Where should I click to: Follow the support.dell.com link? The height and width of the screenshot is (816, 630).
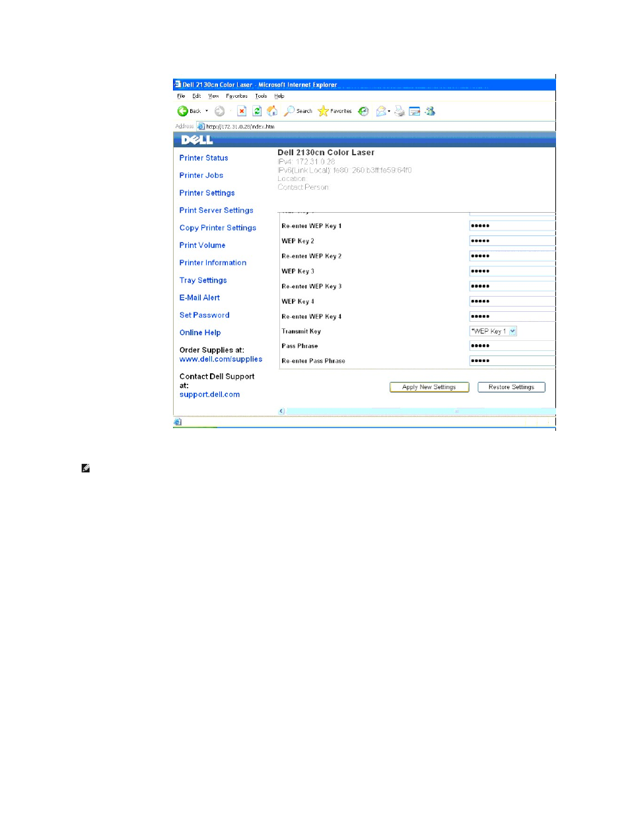209,394
